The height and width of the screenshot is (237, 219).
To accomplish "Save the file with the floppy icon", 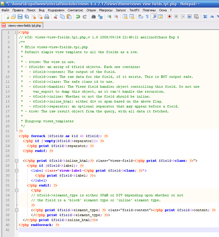I will click(x=20, y=17).
